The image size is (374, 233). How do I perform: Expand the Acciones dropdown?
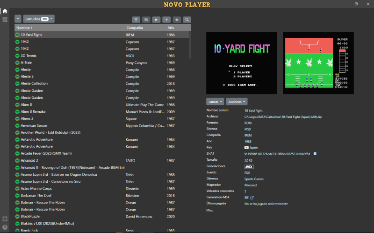point(237,102)
